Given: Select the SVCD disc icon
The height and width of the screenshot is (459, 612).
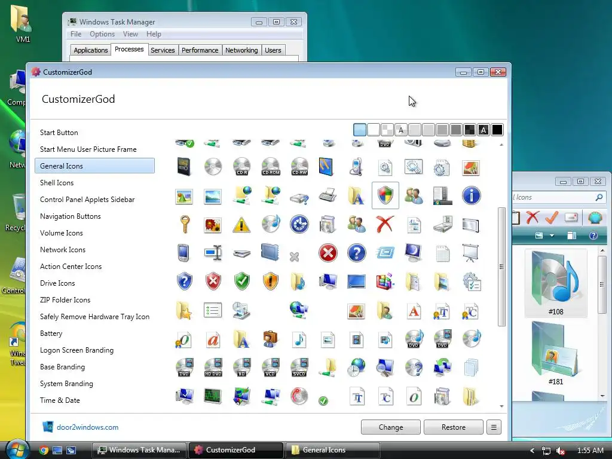Looking at the screenshot, I should (299, 368).
